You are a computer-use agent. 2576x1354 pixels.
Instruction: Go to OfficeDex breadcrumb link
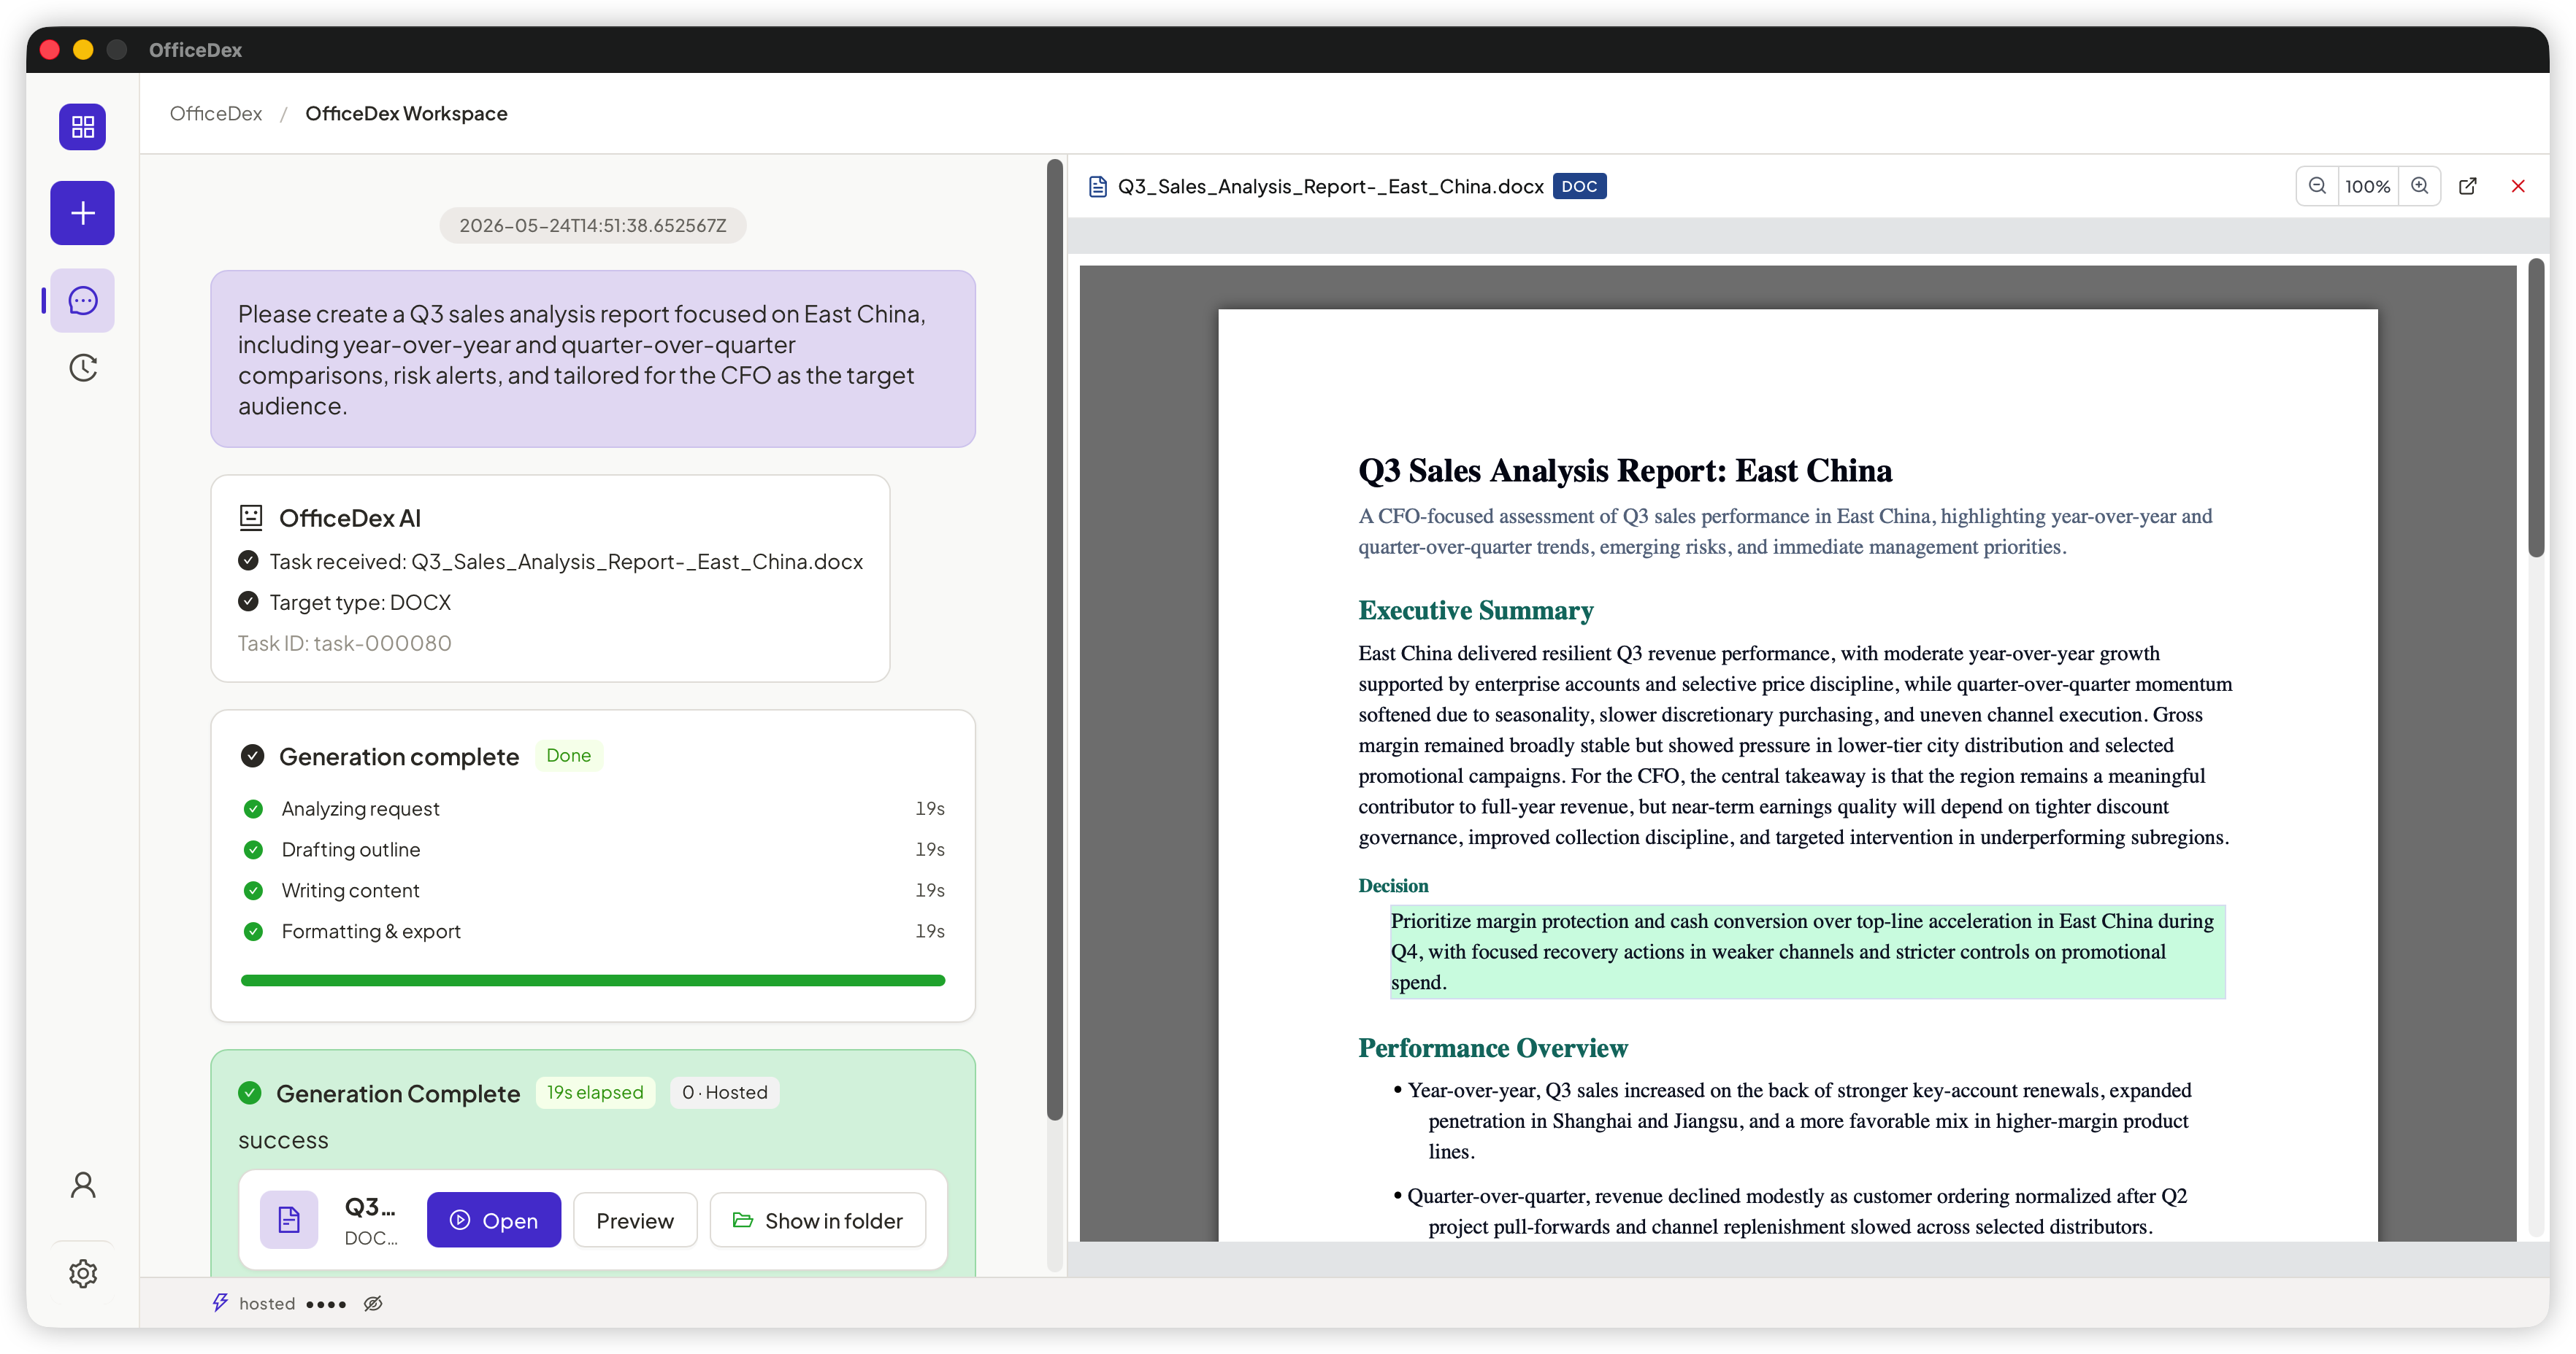click(216, 113)
